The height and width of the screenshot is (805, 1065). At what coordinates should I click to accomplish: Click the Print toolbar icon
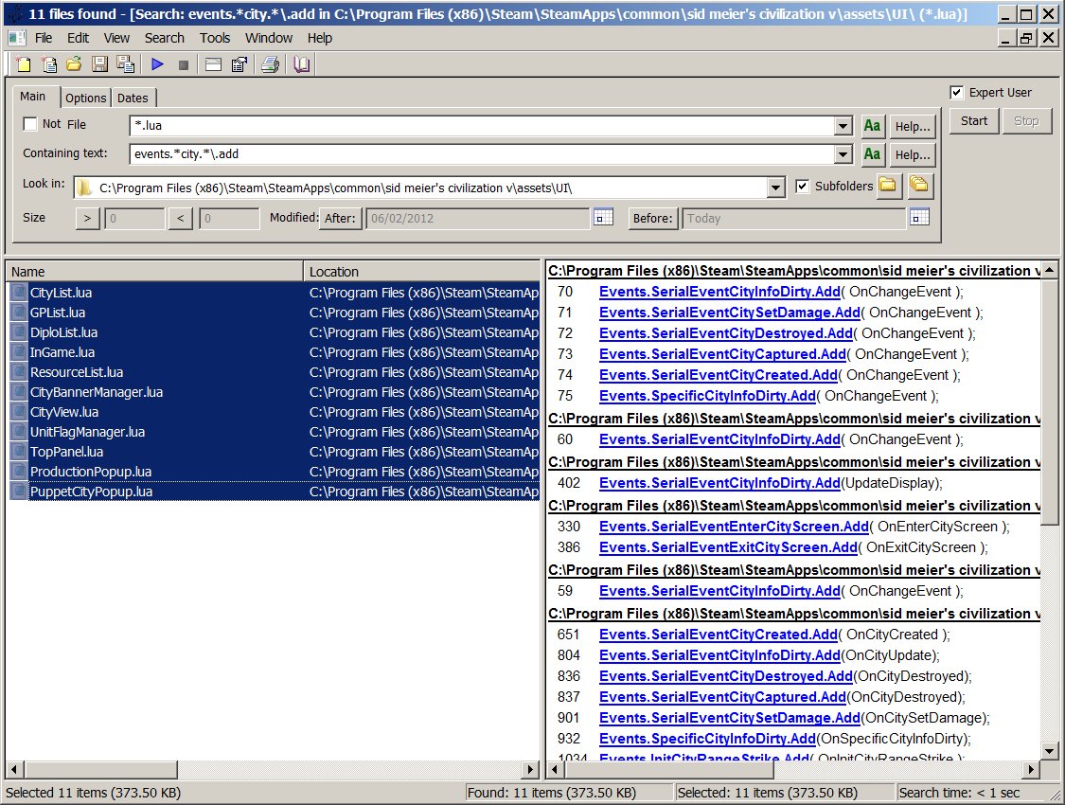271,64
